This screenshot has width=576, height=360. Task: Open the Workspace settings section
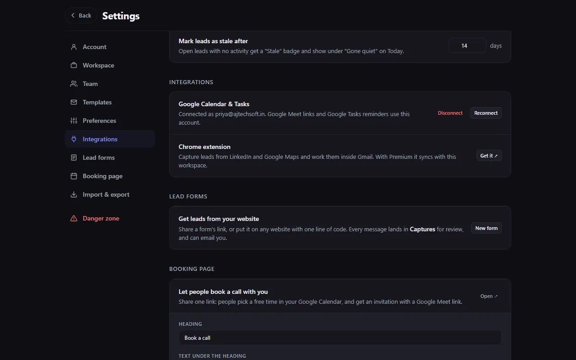pyautogui.click(x=110, y=65)
